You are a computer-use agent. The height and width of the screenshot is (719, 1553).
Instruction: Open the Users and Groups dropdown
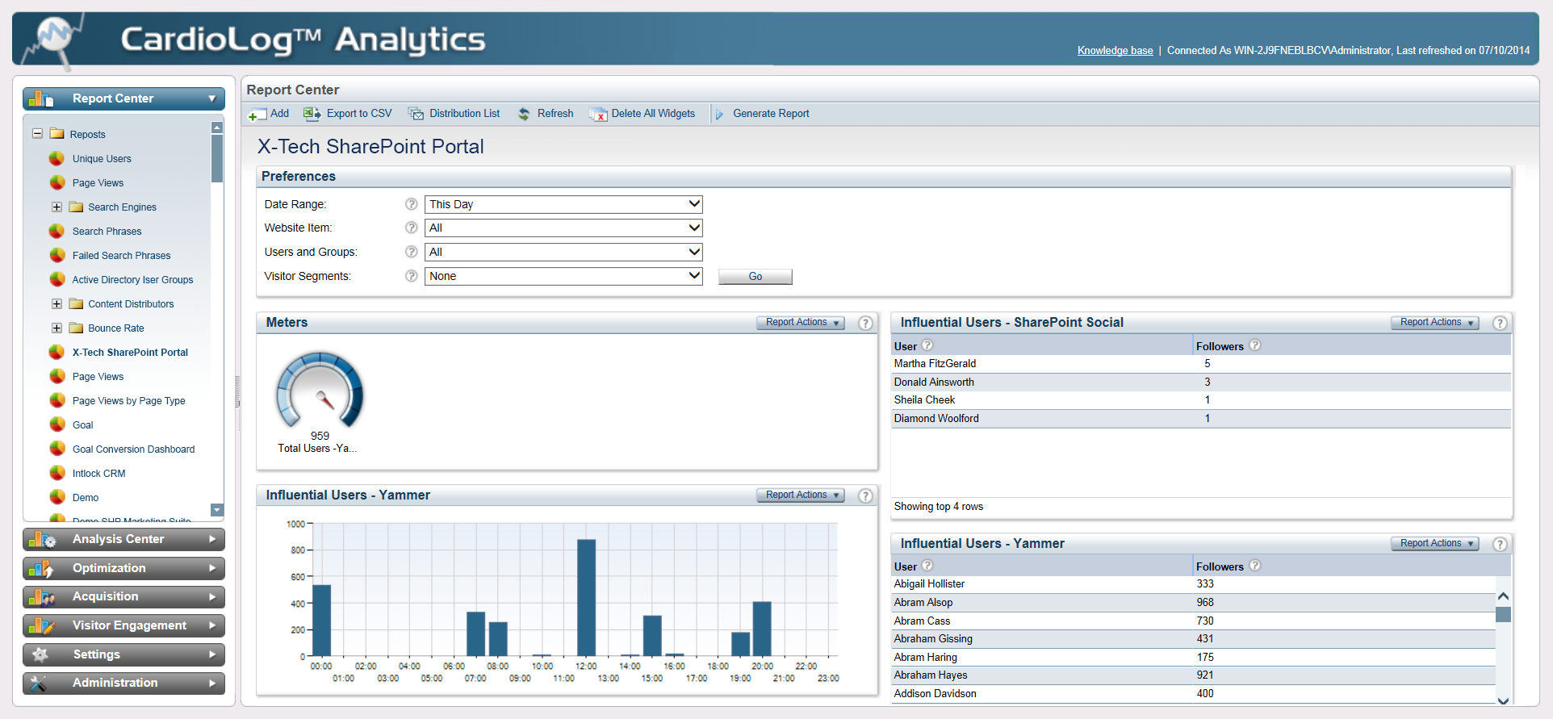[x=563, y=252]
